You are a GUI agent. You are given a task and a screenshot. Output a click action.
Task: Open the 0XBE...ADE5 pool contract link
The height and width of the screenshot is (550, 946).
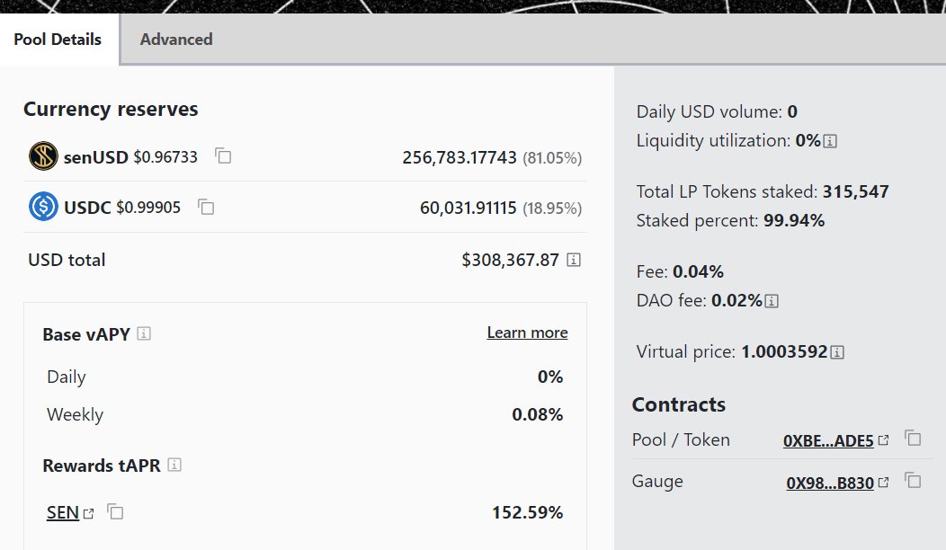point(828,441)
